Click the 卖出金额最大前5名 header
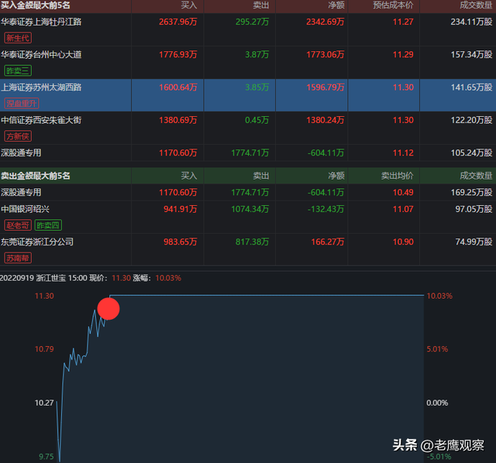The image size is (496, 463). [x=35, y=176]
